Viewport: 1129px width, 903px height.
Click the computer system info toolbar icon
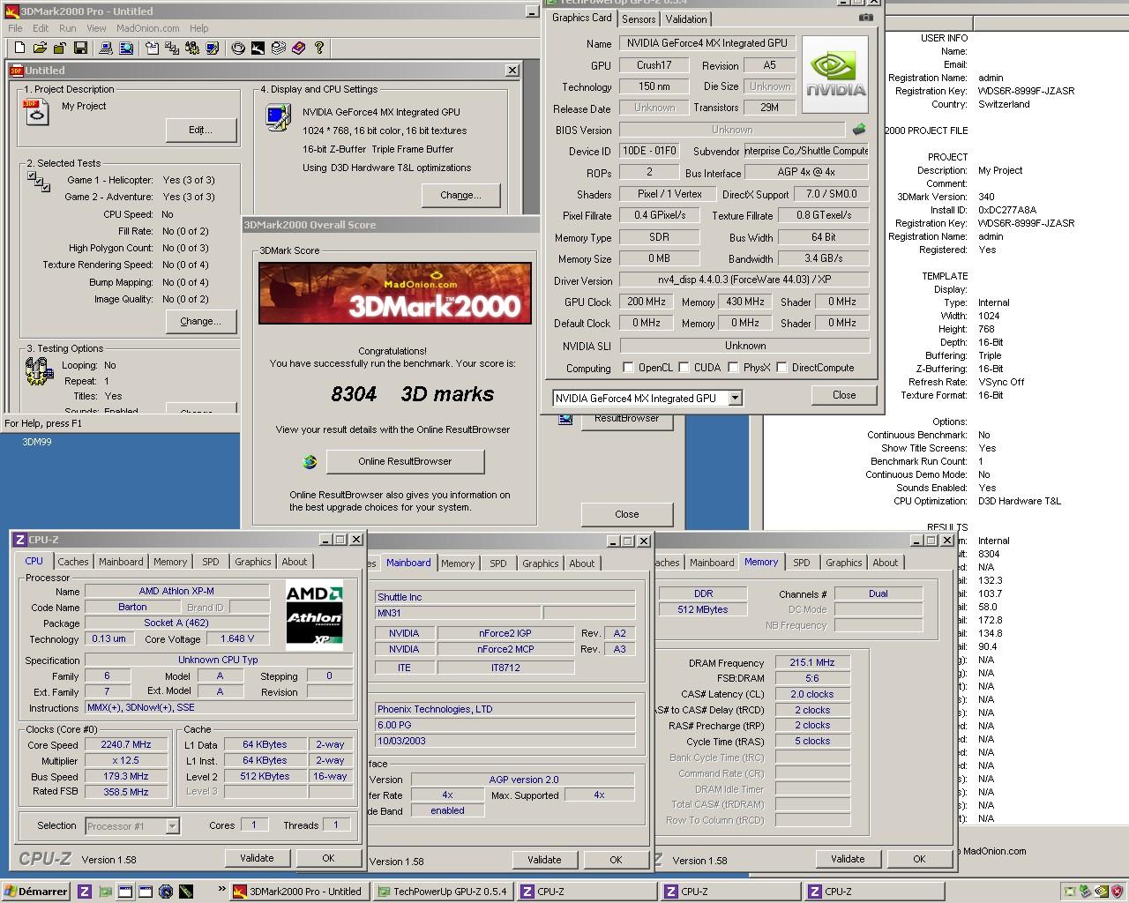click(106, 48)
